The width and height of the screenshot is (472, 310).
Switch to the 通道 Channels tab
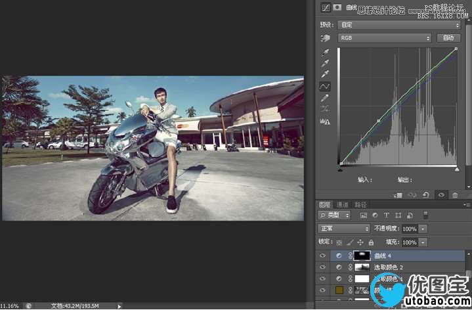(x=342, y=204)
